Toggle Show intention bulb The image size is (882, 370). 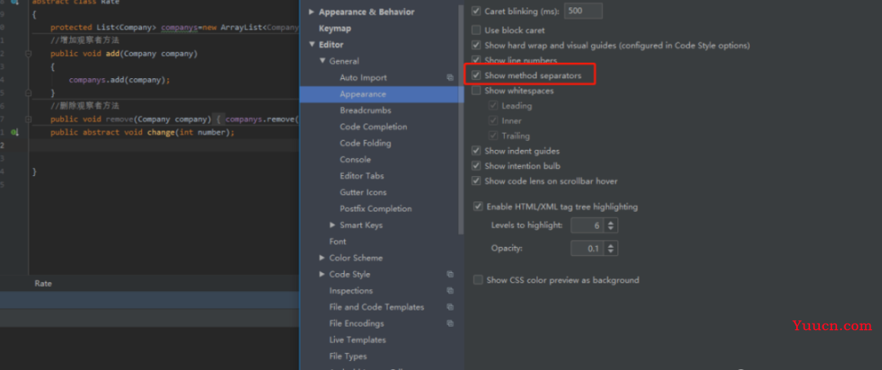tap(476, 166)
